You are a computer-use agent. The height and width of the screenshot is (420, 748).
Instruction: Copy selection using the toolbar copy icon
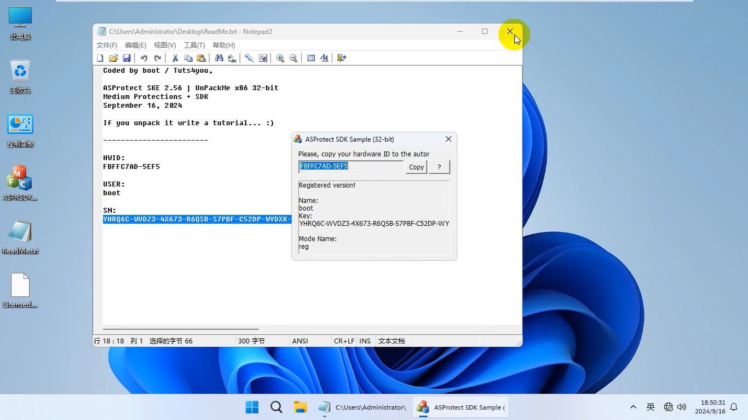tap(188, 58)
